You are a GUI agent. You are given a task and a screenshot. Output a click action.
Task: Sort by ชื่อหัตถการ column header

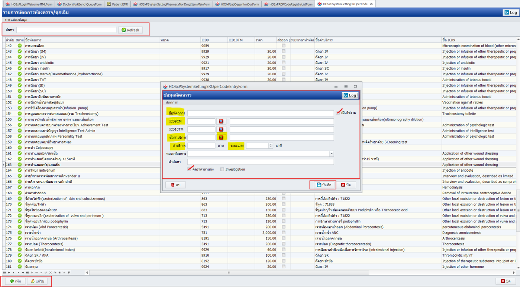pyautogui.click(x=92, y=40)
